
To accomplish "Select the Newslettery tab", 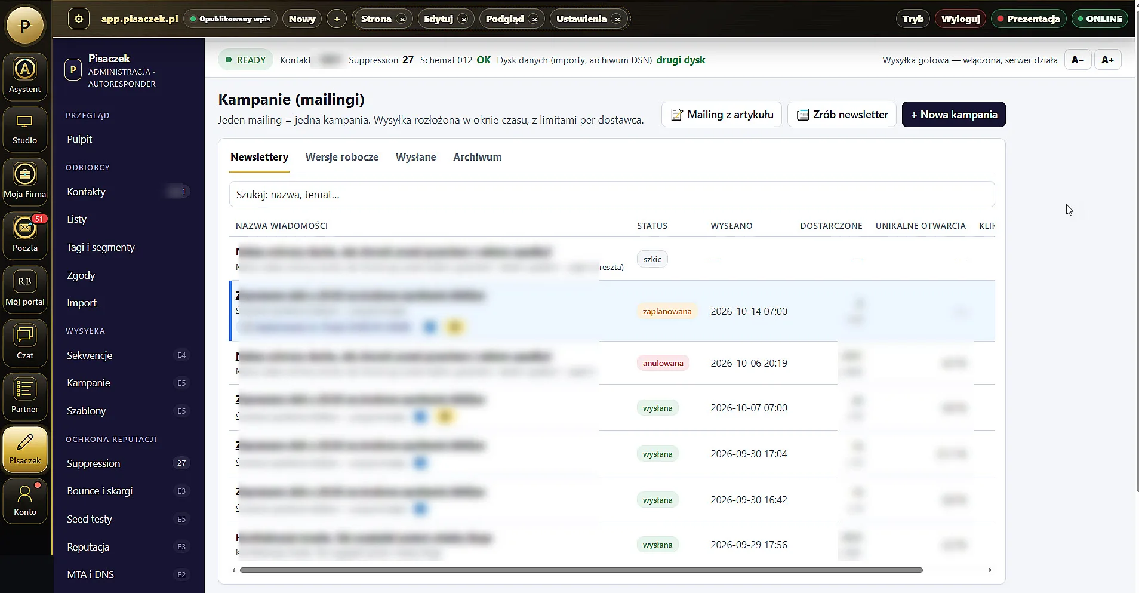I will click(260, 157).
